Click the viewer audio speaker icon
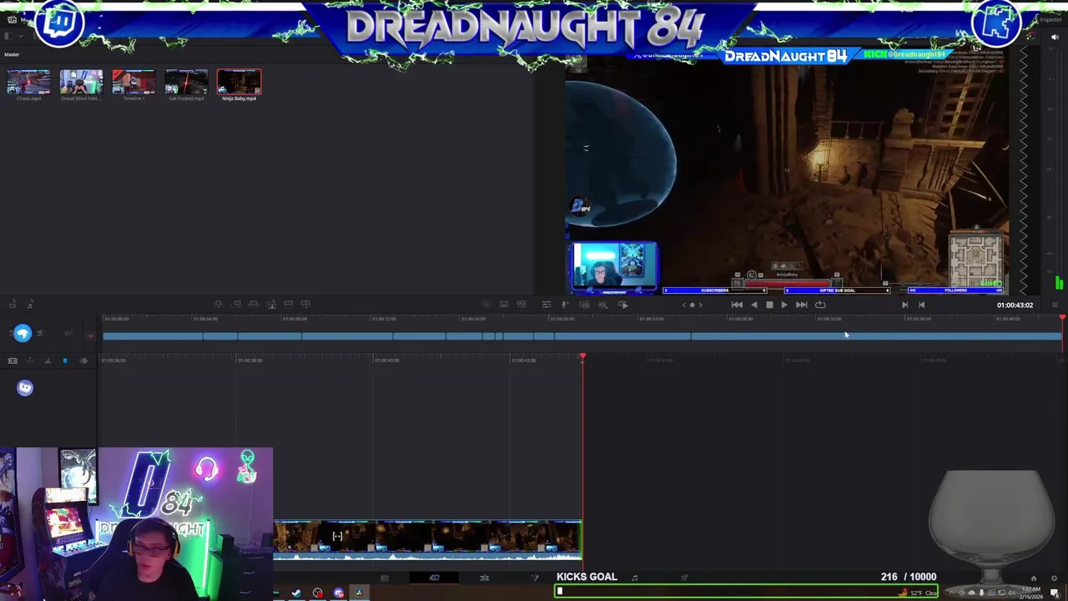1068x601 pixels. [x=1055, y=37]
